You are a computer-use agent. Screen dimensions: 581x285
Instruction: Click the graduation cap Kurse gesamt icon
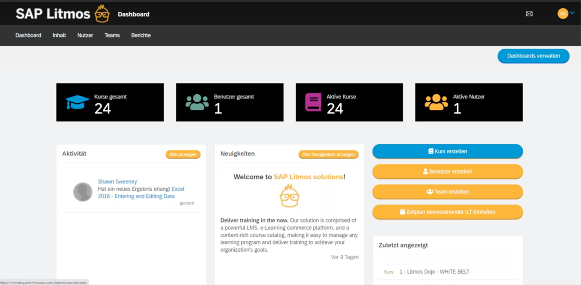77,102
